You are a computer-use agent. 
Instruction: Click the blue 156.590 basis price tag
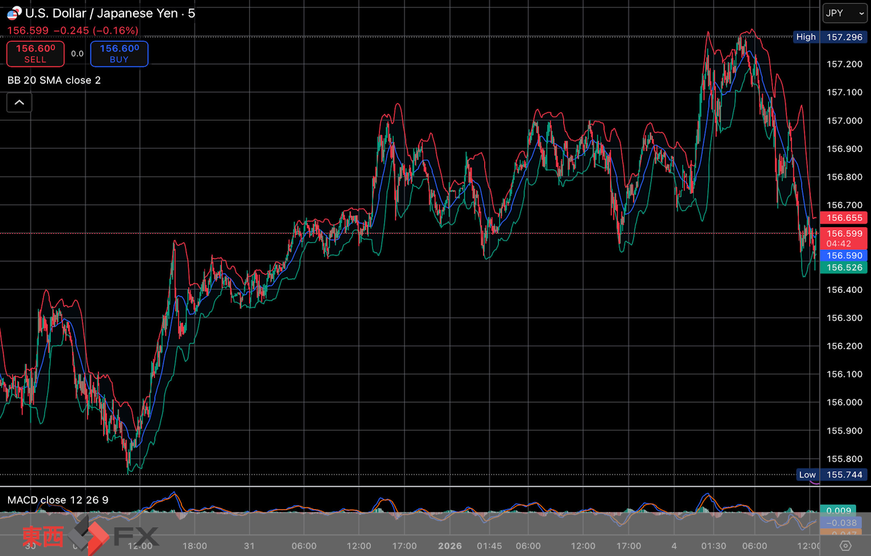coord(844,256)
